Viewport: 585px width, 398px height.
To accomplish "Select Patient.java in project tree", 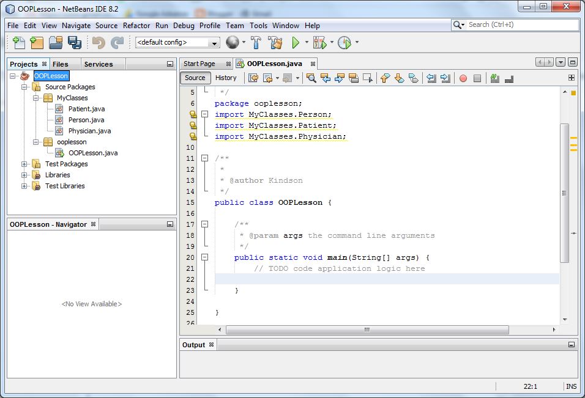I will click(x=86, y=109).
